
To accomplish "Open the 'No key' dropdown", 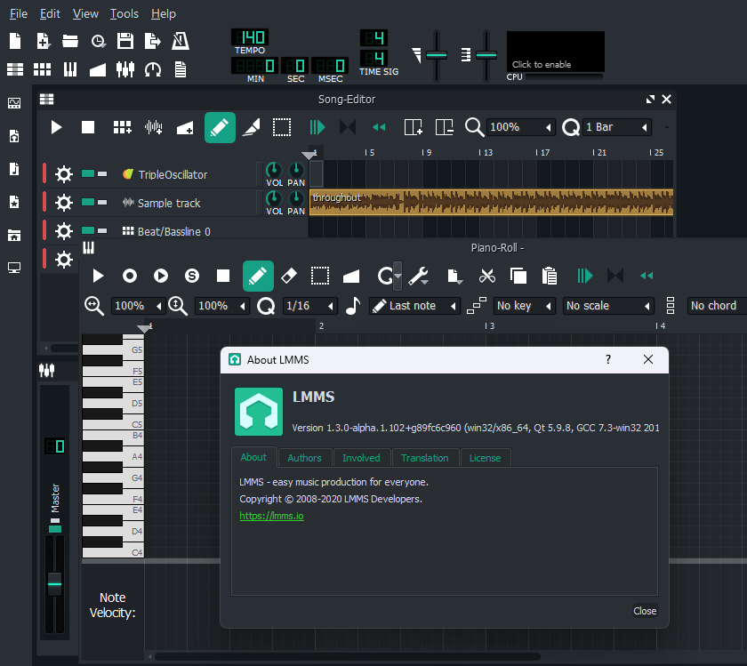I will click(x=525, y=305).
